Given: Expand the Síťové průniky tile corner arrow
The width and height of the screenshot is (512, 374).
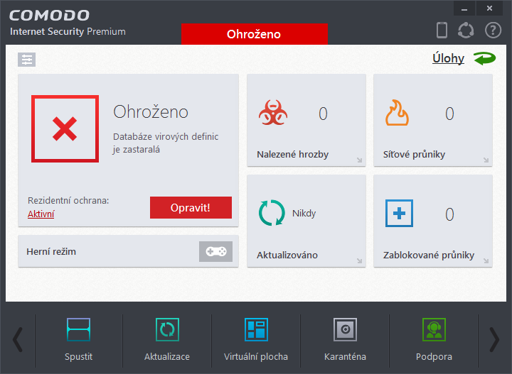Looking at the screenshot, I should [486, 160].
